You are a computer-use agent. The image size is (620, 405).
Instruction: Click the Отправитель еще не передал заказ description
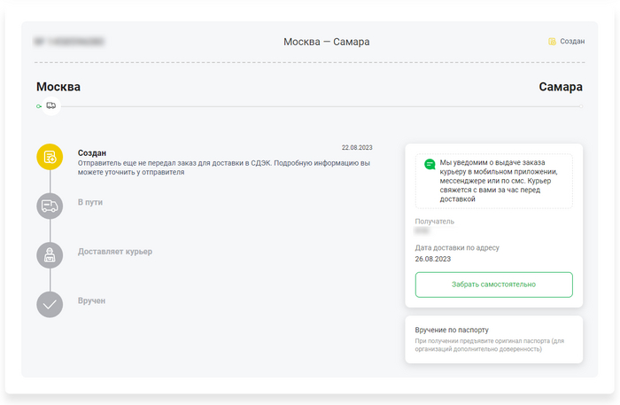(224, 167)
